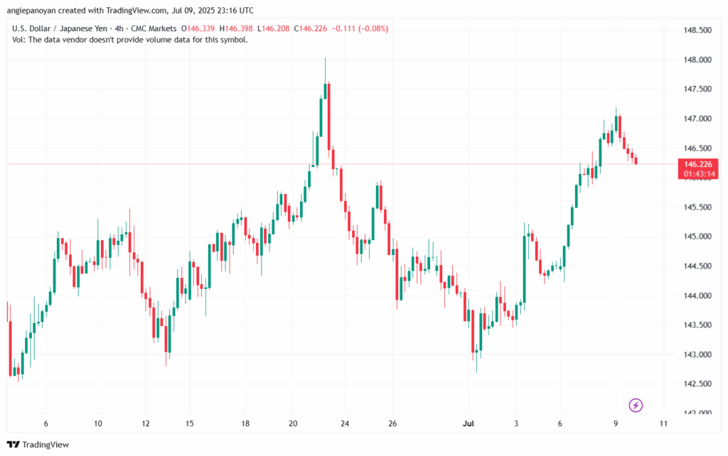Viewport: 728px width, 456px height.
Task: Click the purple lightning bolt icon
Action: tap(636, 406)
